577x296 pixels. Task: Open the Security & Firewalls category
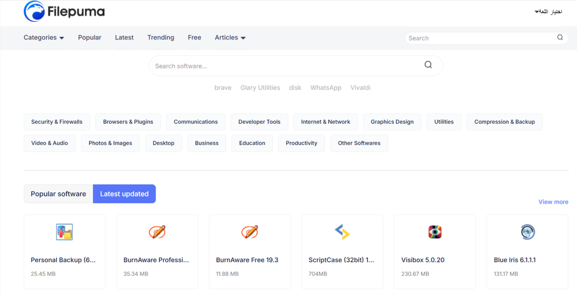click(x=57, y=122)
